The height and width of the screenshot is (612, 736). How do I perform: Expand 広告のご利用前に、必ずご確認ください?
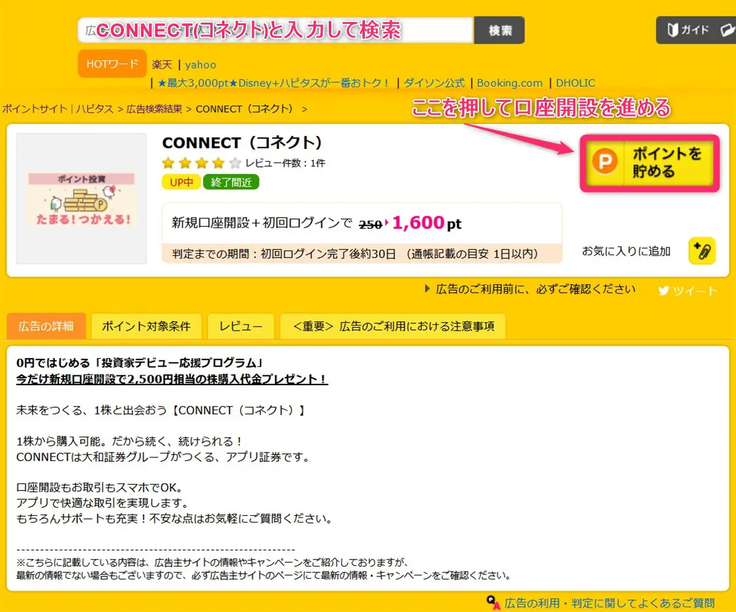531,289
